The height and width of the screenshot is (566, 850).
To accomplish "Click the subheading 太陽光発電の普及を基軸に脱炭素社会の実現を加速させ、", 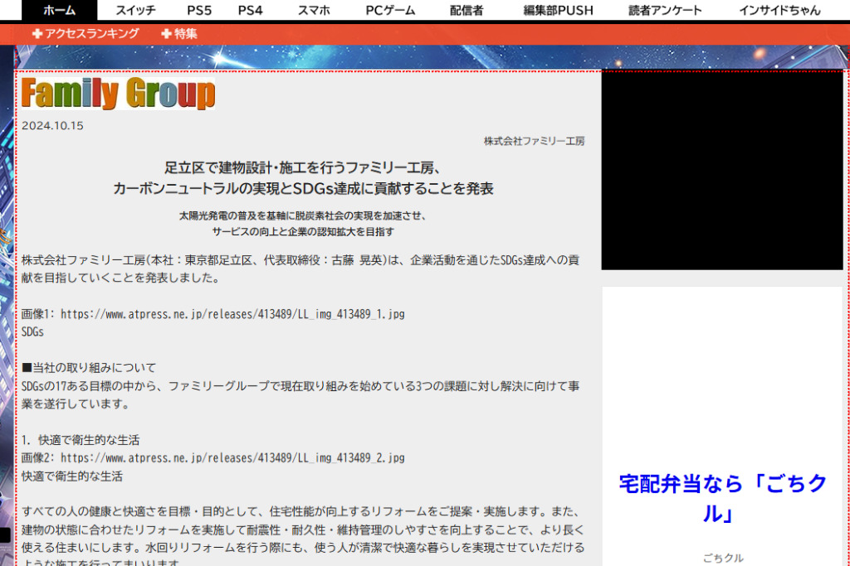I will (303, 215).
